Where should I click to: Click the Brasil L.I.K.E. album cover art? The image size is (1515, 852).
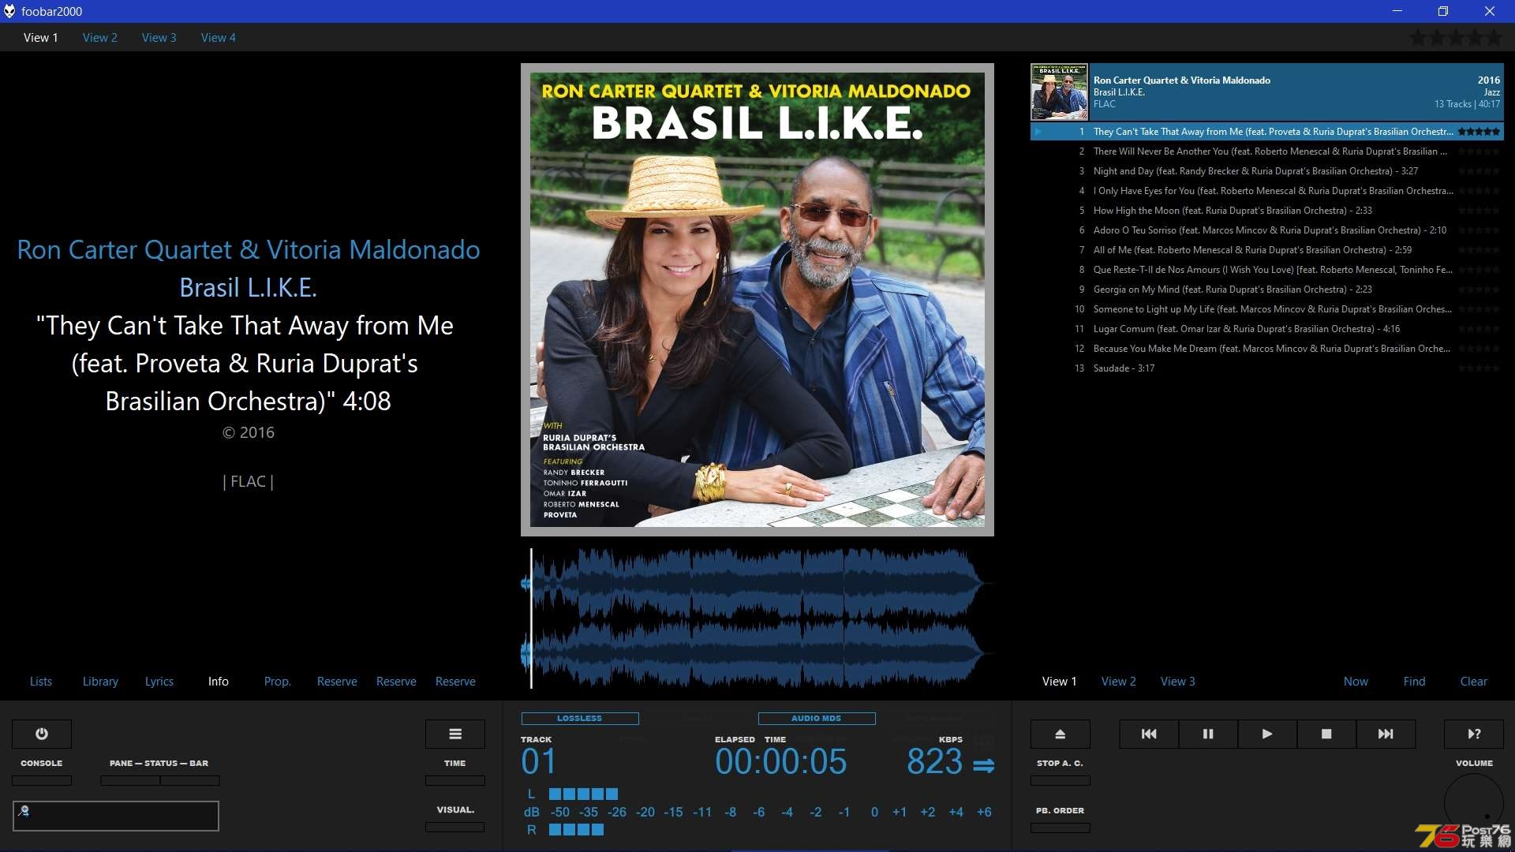click(757, 300)
